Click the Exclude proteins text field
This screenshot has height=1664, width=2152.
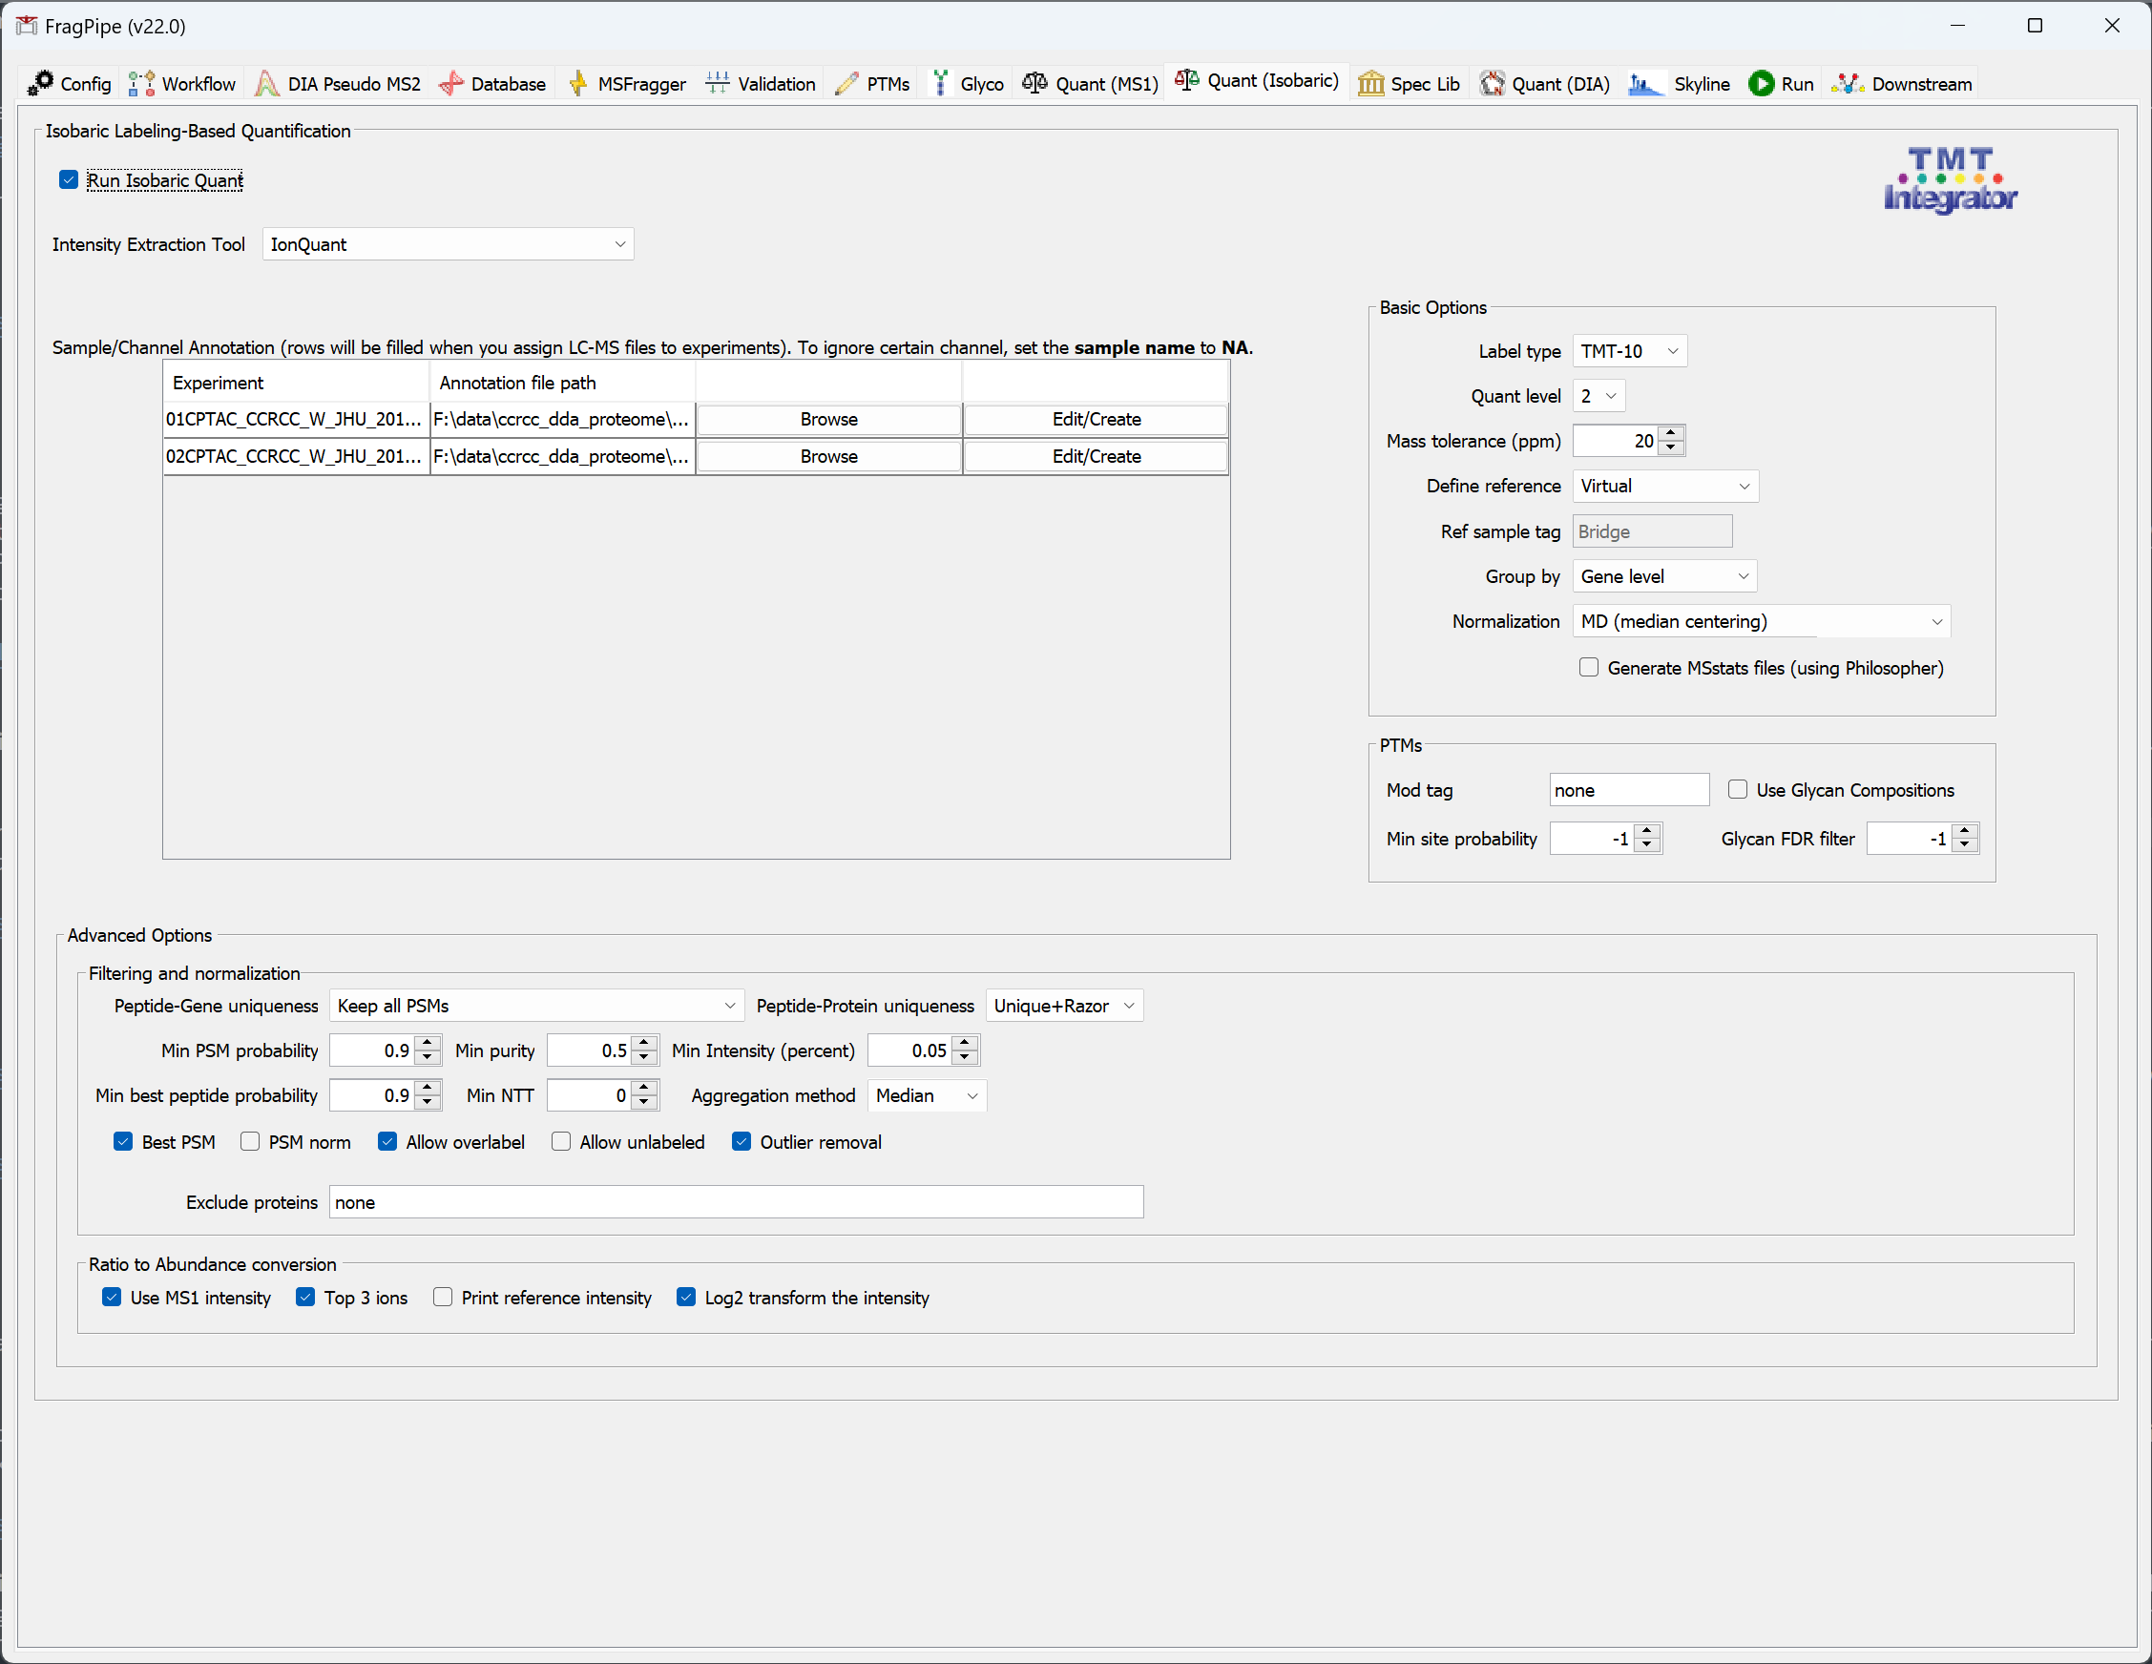tap(735, 1202)
